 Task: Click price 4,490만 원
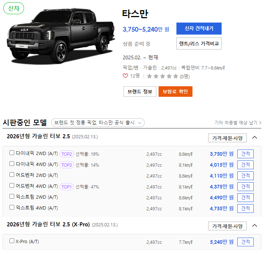point(222,198)
